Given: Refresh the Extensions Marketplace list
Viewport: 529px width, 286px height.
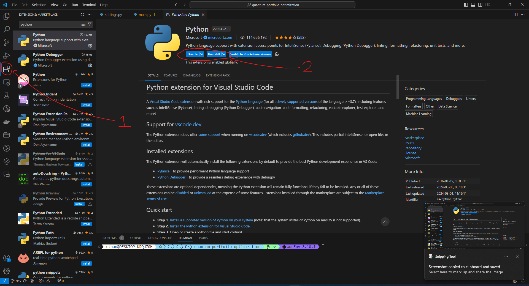Looking at the screenshot, I should [82, 15].
